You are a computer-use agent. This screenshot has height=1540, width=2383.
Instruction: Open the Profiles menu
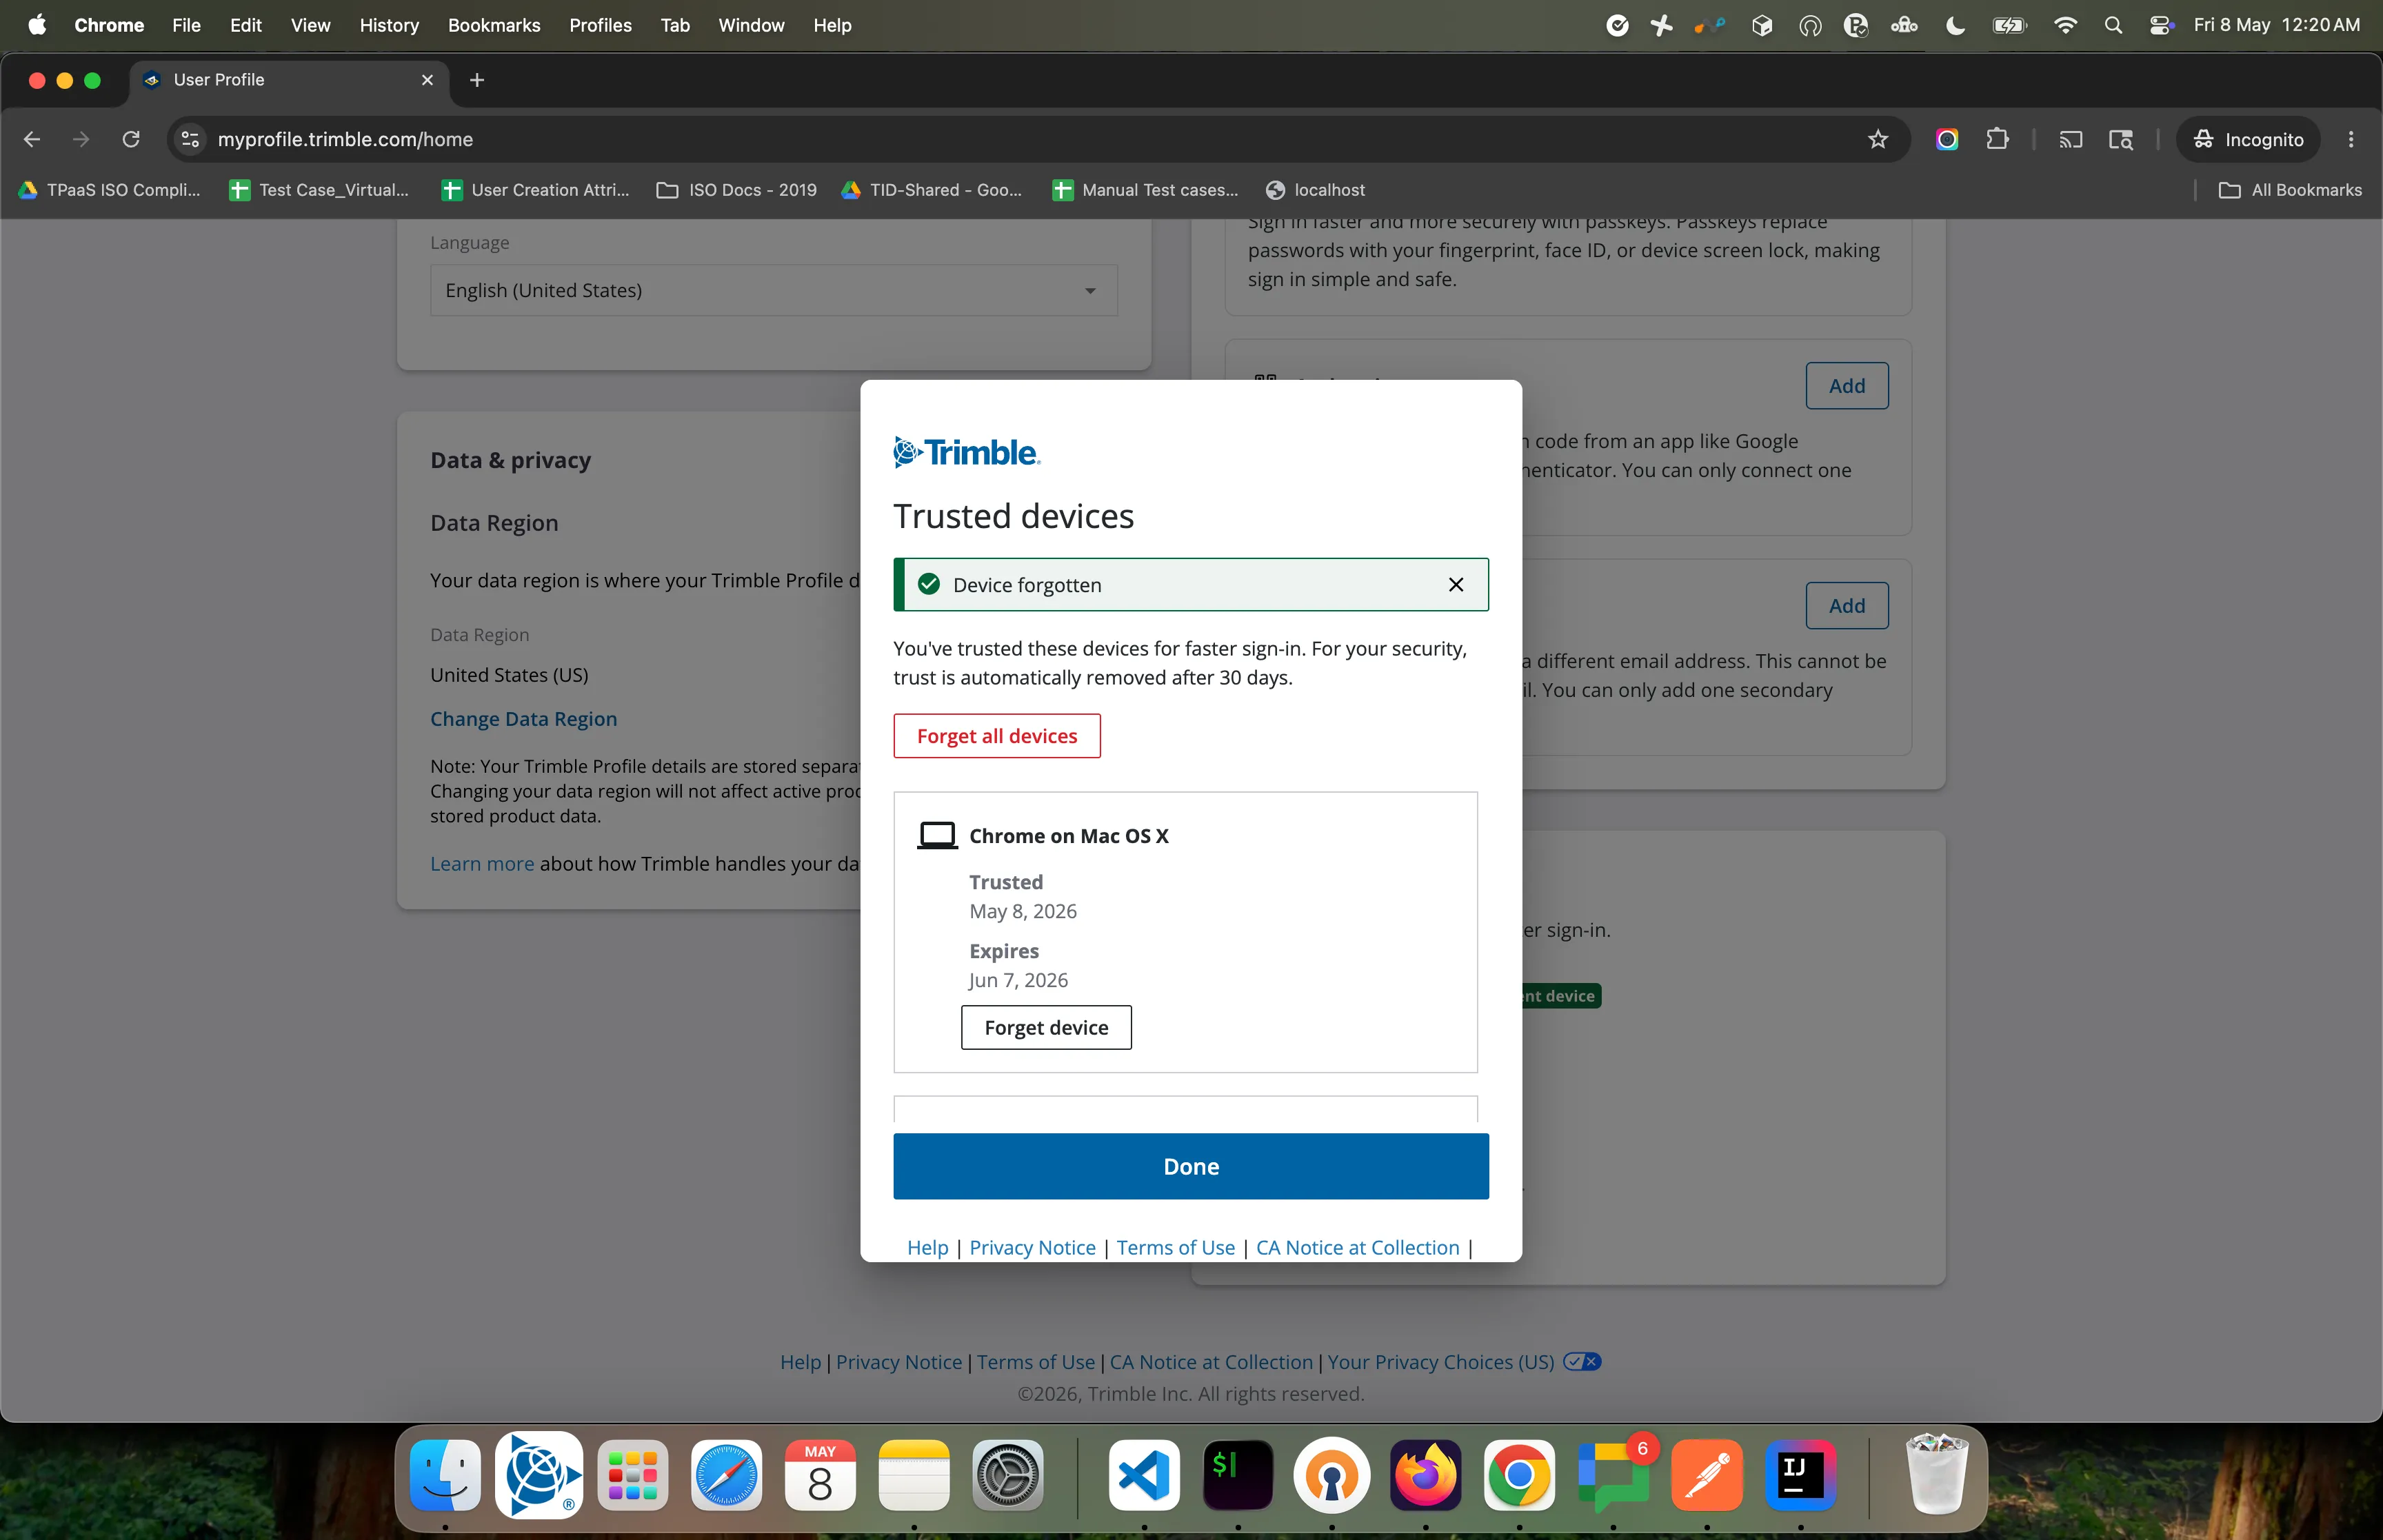click(x=600, y=25)
